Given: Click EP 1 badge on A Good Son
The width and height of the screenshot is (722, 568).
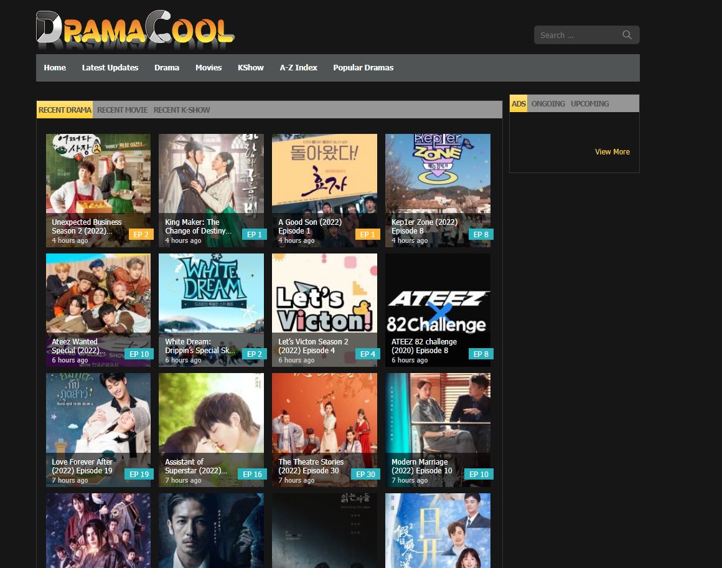Looking at the screenshot, I should click(x=367, y=234).
